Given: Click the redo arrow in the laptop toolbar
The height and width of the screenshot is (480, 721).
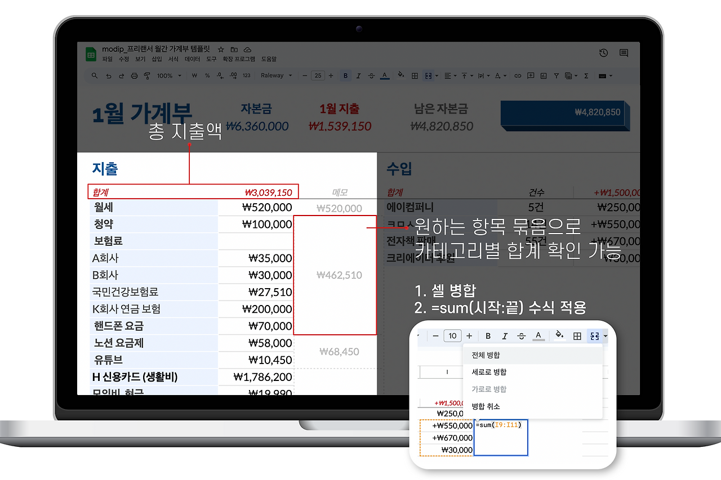Looking at the screenshot, I should coord(121,75).
